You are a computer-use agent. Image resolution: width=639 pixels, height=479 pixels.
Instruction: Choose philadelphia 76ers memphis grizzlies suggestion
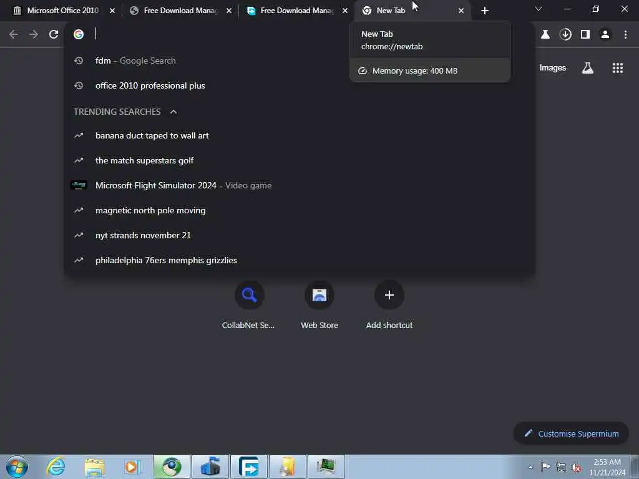[x=300, y=260]
